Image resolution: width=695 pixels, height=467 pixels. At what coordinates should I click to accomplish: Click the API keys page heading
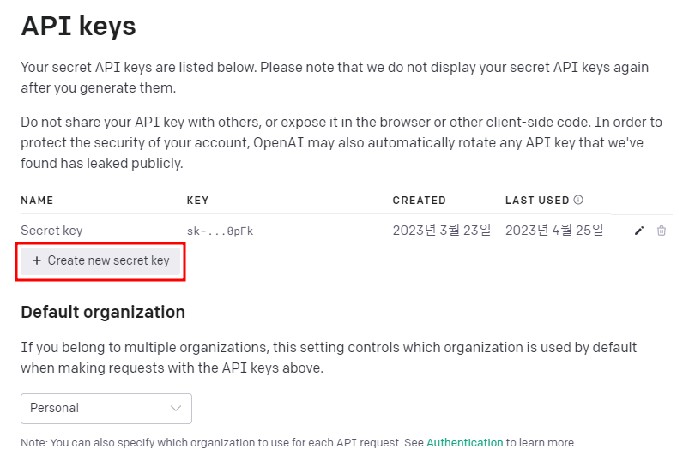[78, 27]
